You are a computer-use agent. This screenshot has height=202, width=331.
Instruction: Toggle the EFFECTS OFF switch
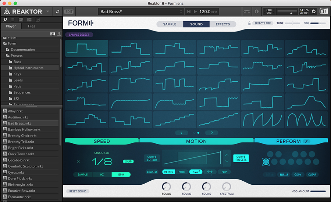[263, 24]
